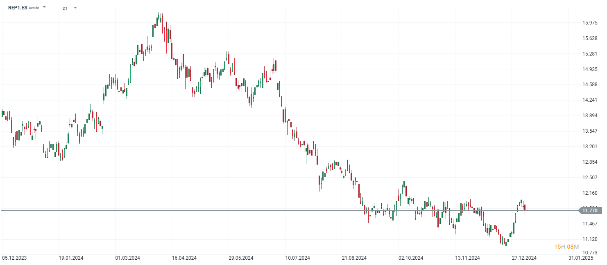The image size is (607, 265).
Task: Click the REP1.ES symbol name
Action: pyautogui.click(x=18, y=7)
